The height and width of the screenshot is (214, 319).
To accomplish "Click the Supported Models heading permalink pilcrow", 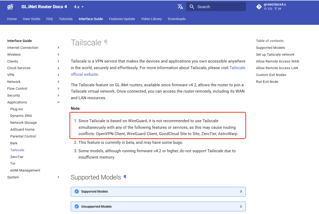I will pyautogui.click(x=125, y=177).
